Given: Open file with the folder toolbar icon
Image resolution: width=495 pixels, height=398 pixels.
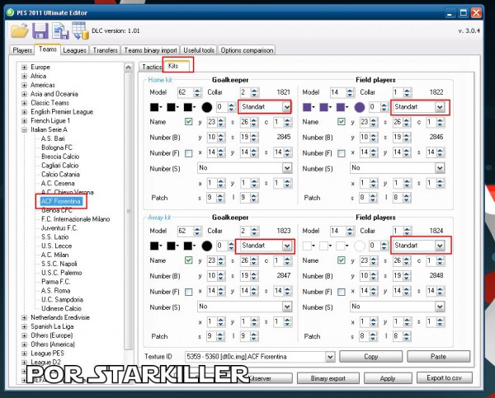Looking at the screenshot, I should [20, 31].
